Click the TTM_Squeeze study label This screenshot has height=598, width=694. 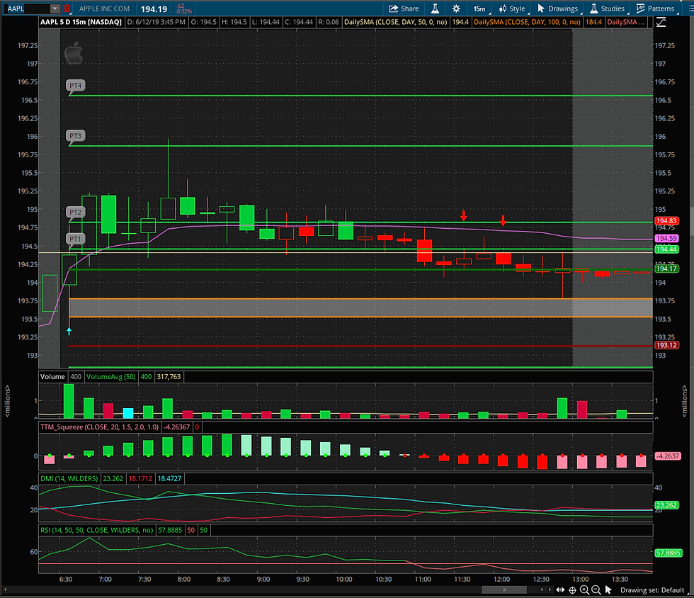100,427
